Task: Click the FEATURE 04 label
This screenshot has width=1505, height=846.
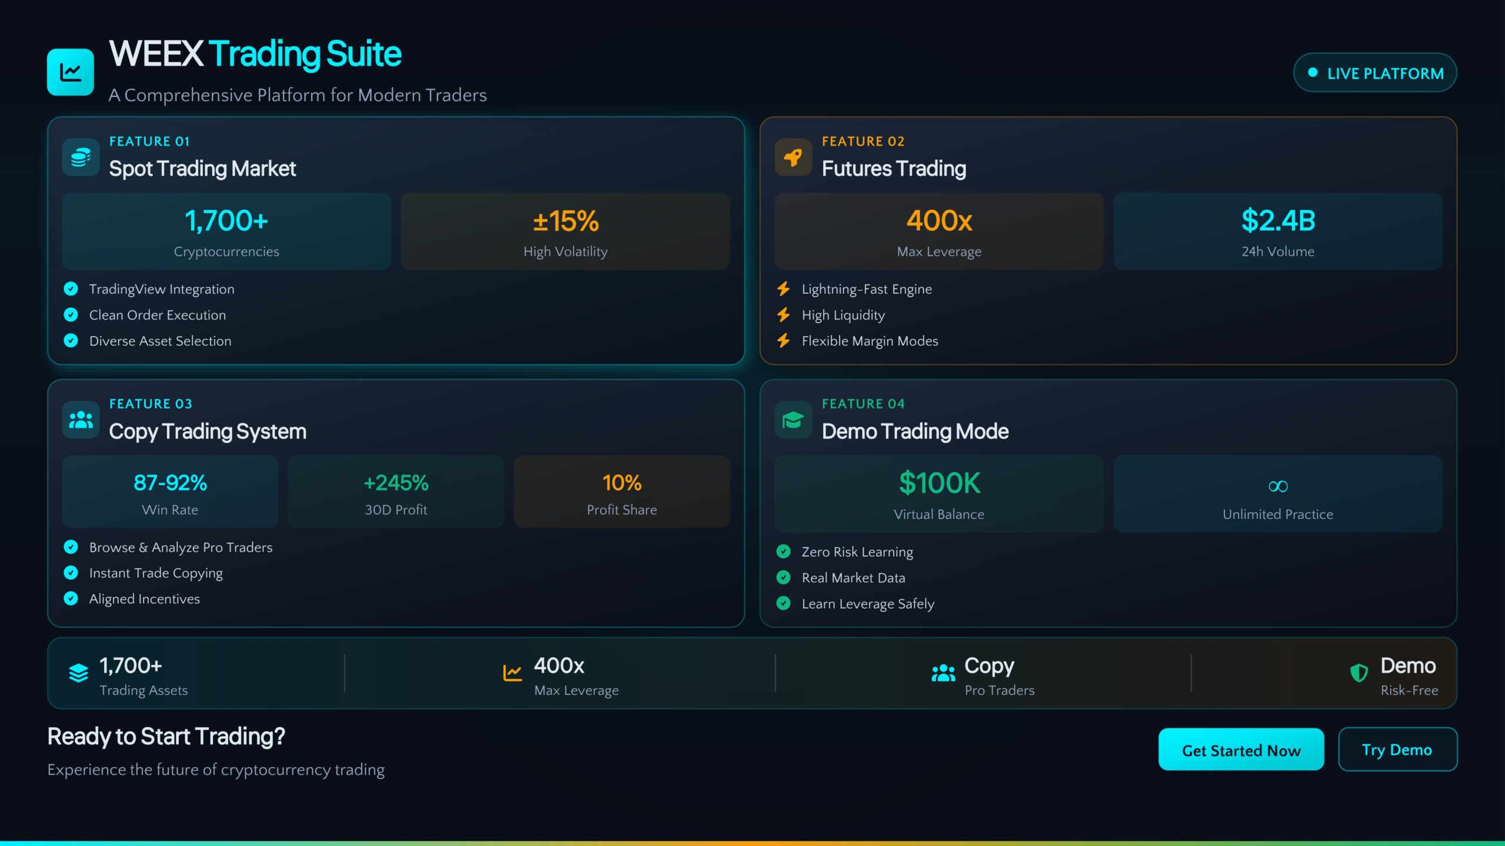Action: click(x=863, y=404)
